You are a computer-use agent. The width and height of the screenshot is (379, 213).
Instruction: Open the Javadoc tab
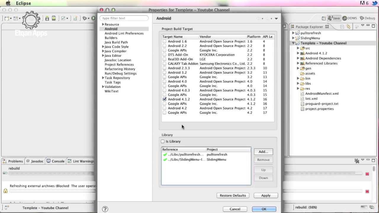click(x=35, y=161)
